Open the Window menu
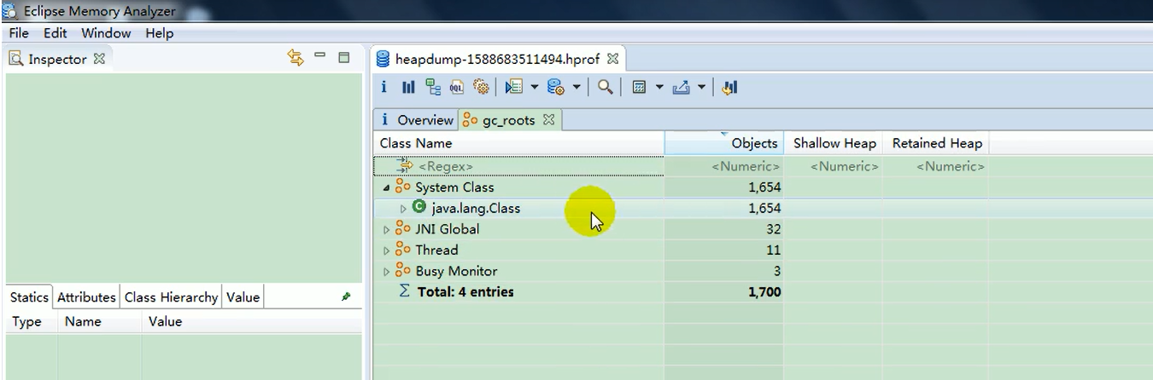The image size is (1153, 380). (106, 33)
